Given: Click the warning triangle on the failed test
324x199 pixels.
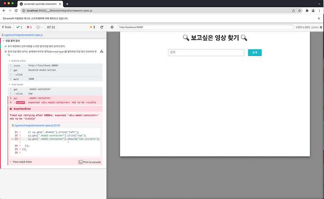Looking at the screenshot, I should coord(102,51).
